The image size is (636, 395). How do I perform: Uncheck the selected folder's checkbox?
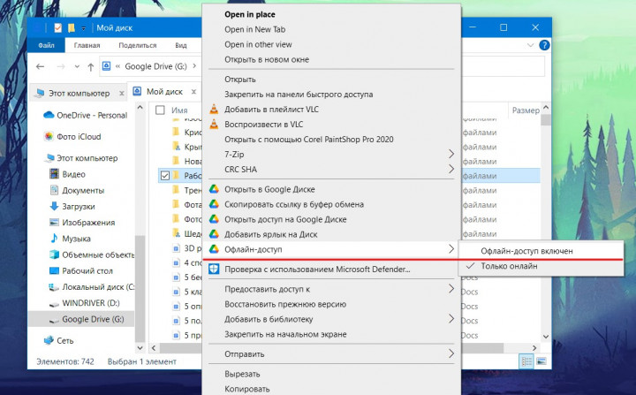pos(164,176)
